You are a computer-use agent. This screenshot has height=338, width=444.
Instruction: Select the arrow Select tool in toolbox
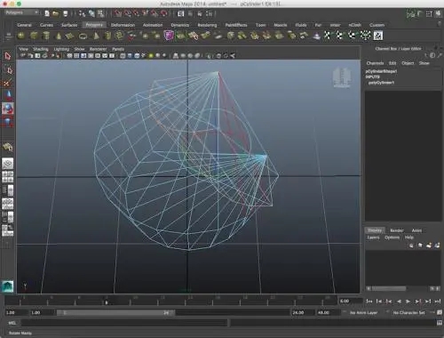click(8, 56)
